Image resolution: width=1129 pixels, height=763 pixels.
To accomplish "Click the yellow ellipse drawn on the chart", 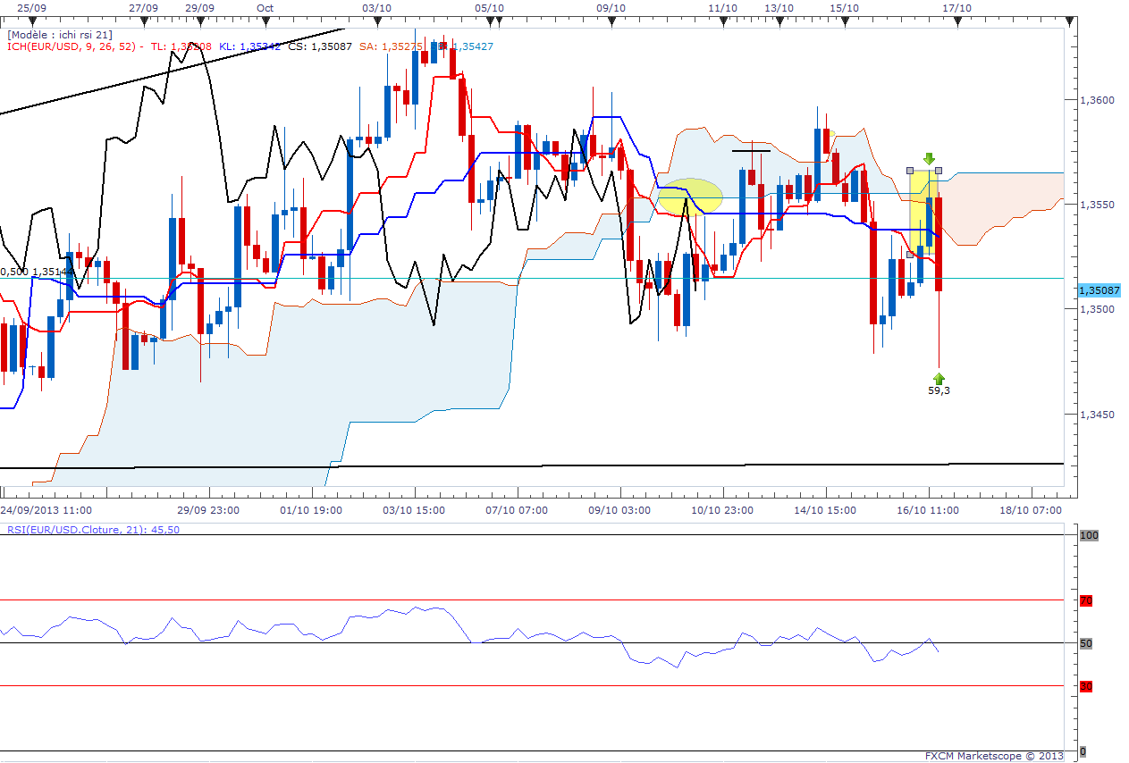I will (x=690, y=196).
